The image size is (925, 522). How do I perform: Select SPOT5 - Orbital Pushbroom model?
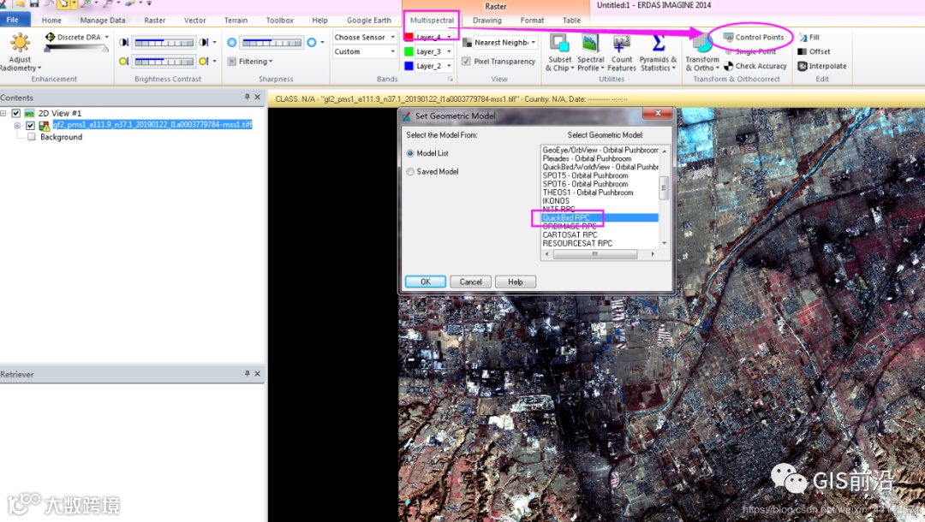(x=600, y=175)
